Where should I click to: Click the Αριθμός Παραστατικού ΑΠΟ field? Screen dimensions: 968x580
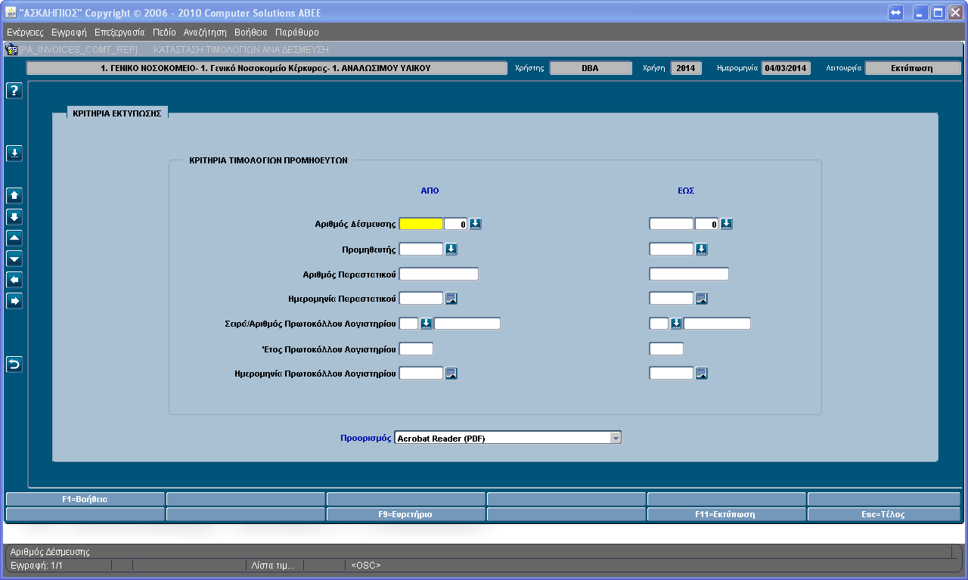(x=439, y=274)
